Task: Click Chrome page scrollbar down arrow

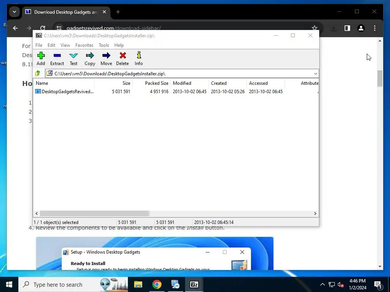Action: 380,267
